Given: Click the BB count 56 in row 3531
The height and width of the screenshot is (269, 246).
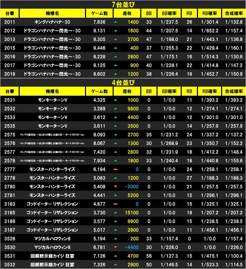Looking at the screenshot, I should [x=149, y=256].
